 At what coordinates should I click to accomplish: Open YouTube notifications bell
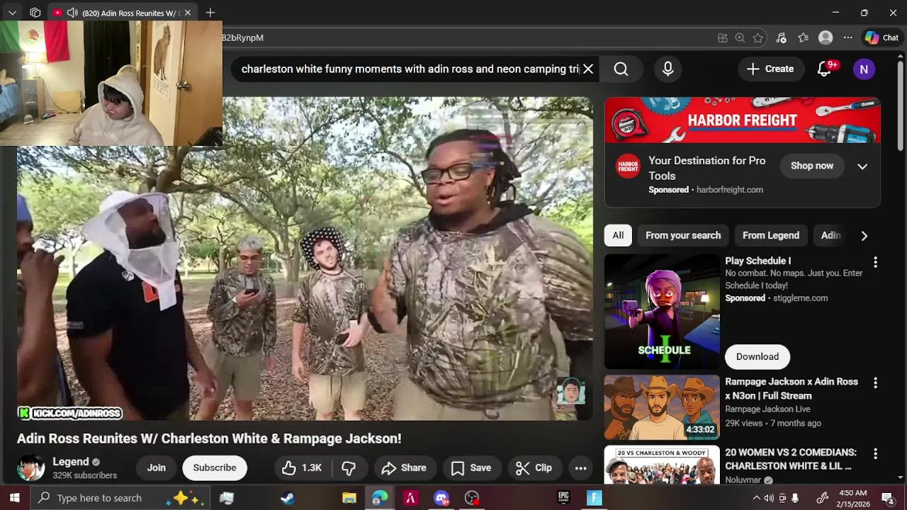[824, 69]
